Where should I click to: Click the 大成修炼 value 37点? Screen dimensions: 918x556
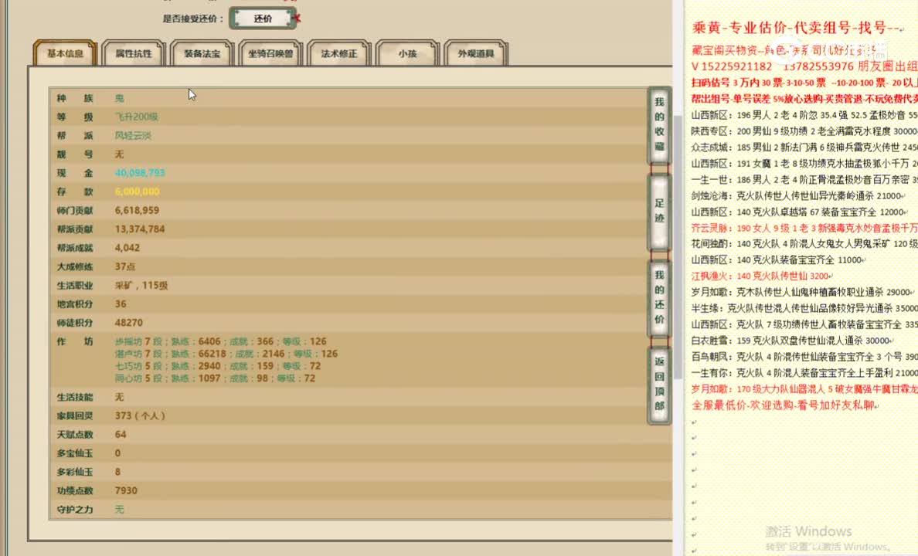[x=124, y=267]
